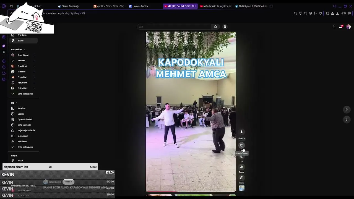Expand the Siz section arrow
The image size is (354, 199).
(16, 103)
